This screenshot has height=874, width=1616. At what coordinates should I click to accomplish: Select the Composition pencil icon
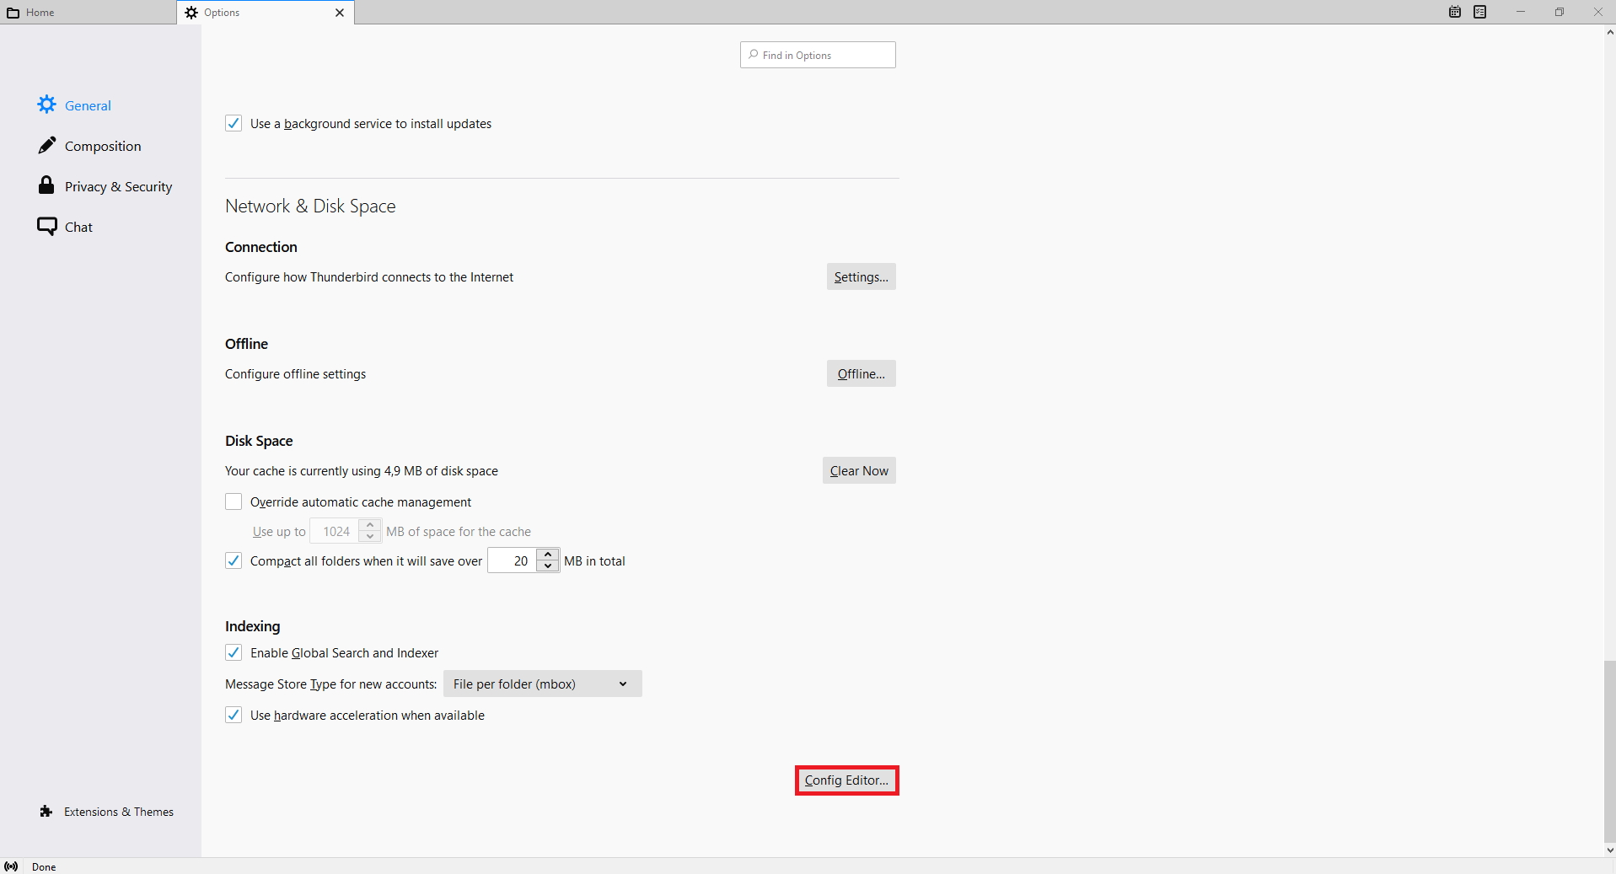tap(47, 145)
